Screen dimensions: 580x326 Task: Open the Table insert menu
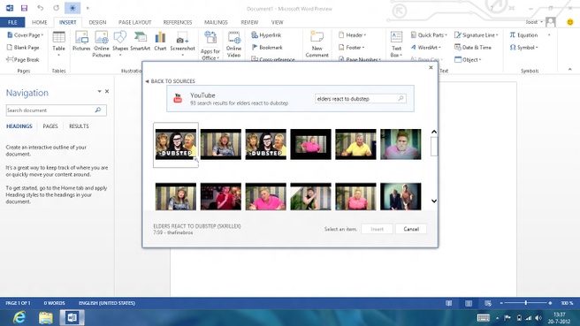click(58, 44)
